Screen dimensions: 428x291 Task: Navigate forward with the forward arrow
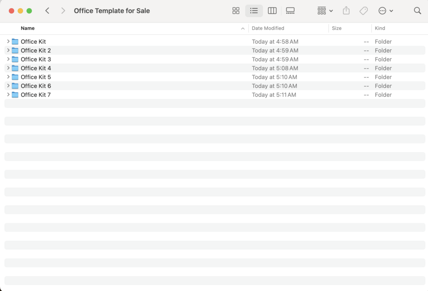(63, 10)
